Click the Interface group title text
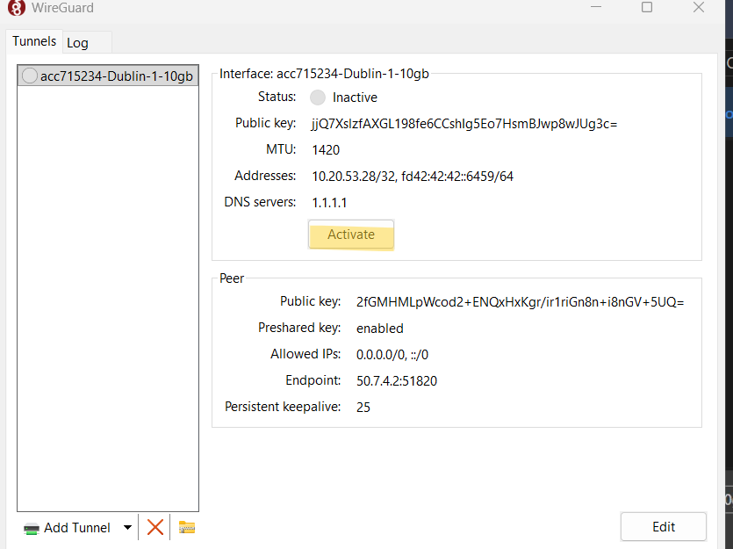Image resolution: width=733 pixels, height=549 pixels. [x=324, y=74]
